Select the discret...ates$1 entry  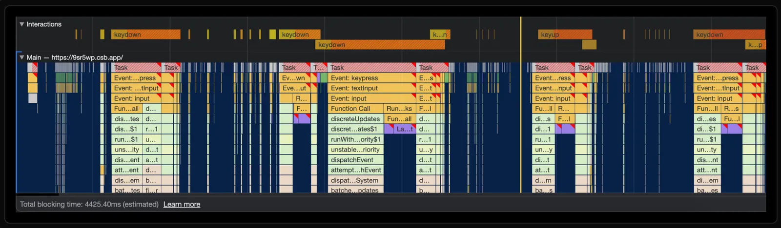pos(356,129)
